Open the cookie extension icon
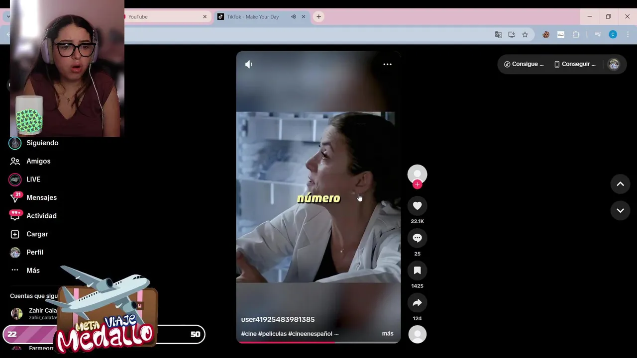 pyautogui.click(x=546, y=34)
